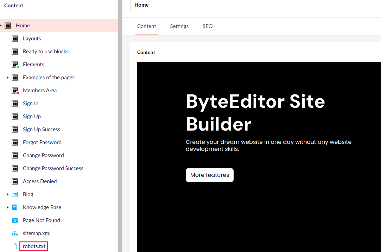Expand the Knowledge Base tree node
This screenshot has height=252, width=381.
coord(8,207)
